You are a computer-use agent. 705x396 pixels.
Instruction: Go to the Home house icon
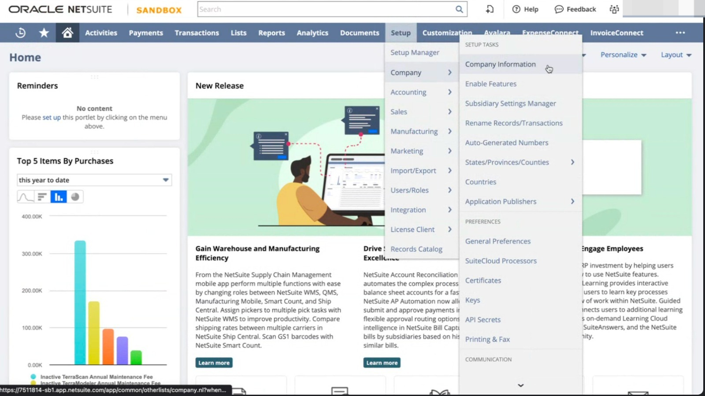(67, 33)
